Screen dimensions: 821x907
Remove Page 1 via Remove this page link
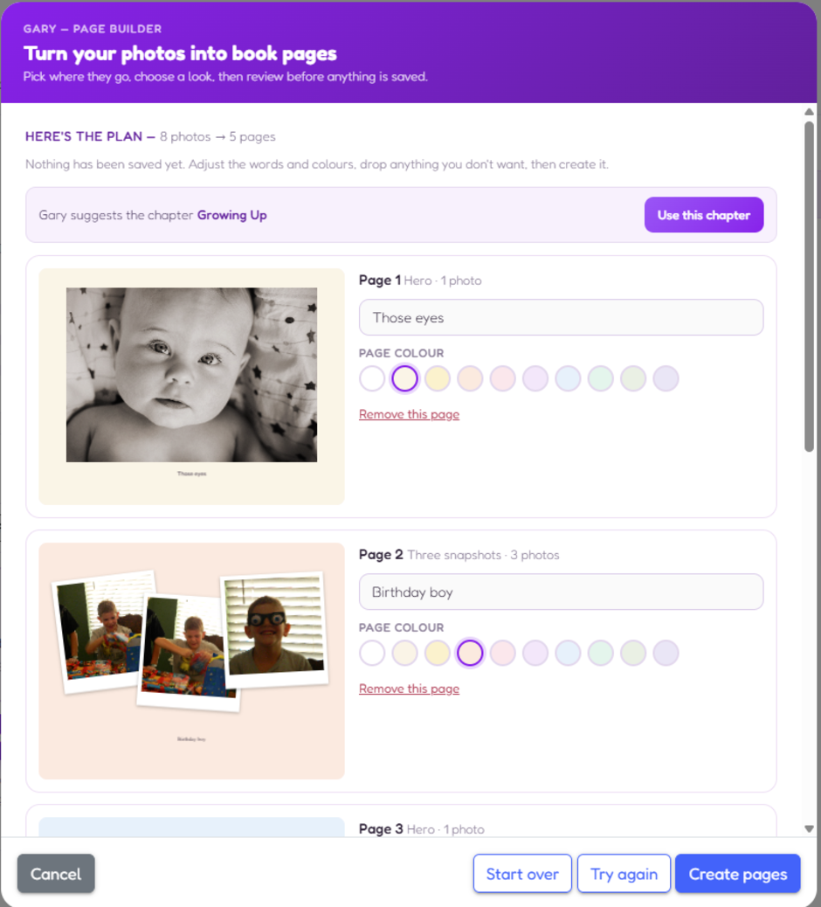point(410,414)
